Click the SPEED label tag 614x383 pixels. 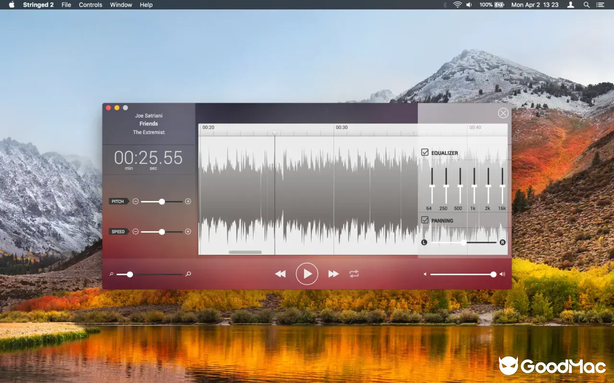coord(118,232)
